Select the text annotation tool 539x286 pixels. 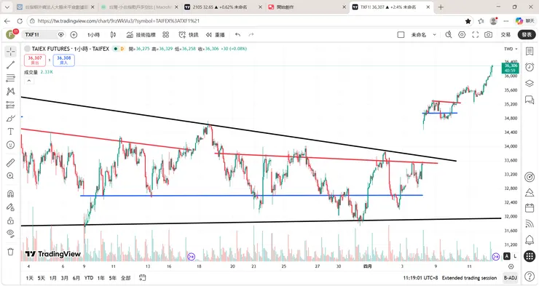pyautogui.click(x=11, y=132)
